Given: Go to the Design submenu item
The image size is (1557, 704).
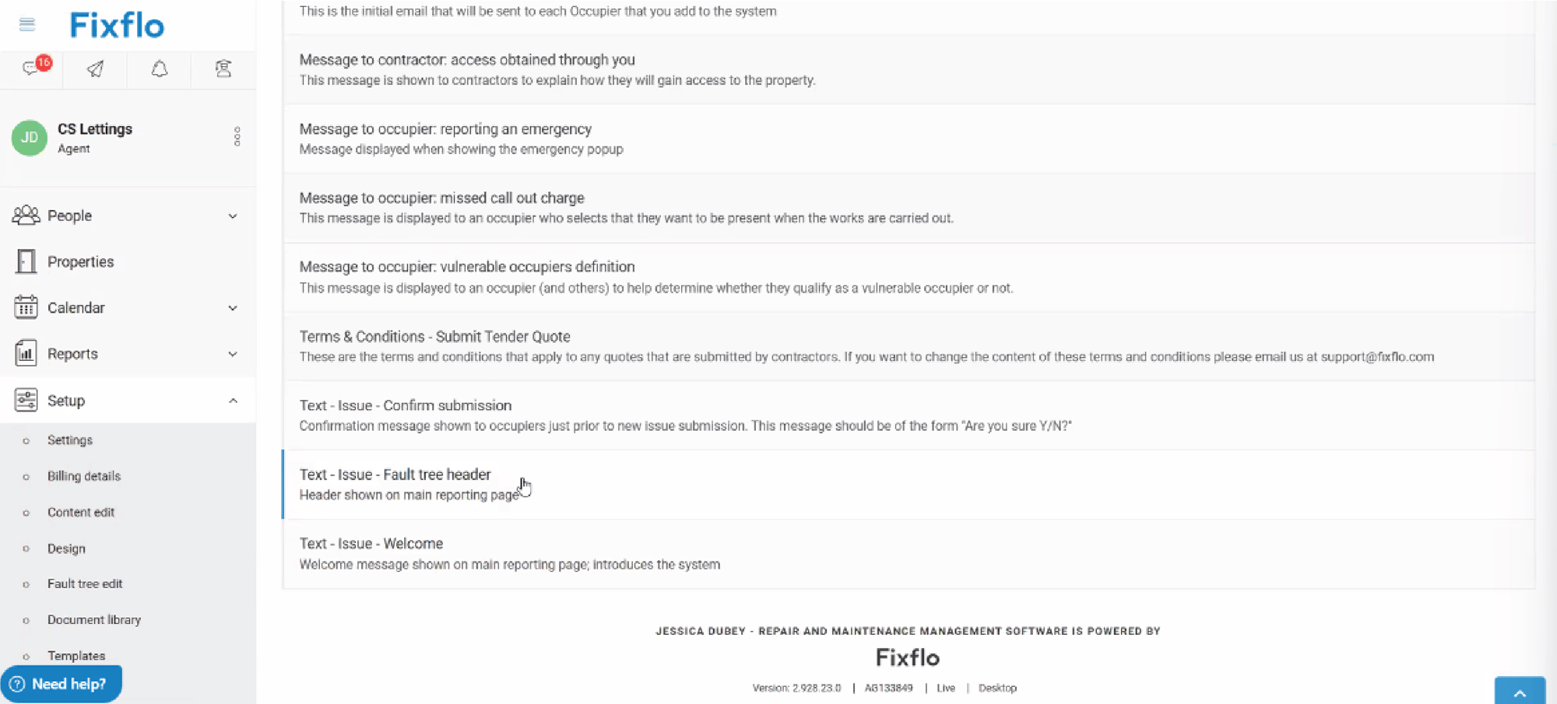Looking at the screenshot, I should pos(66,548).
